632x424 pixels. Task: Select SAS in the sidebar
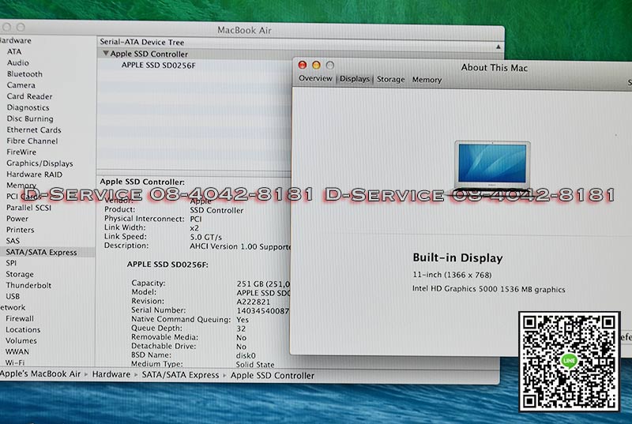click(x=13, y=241)
